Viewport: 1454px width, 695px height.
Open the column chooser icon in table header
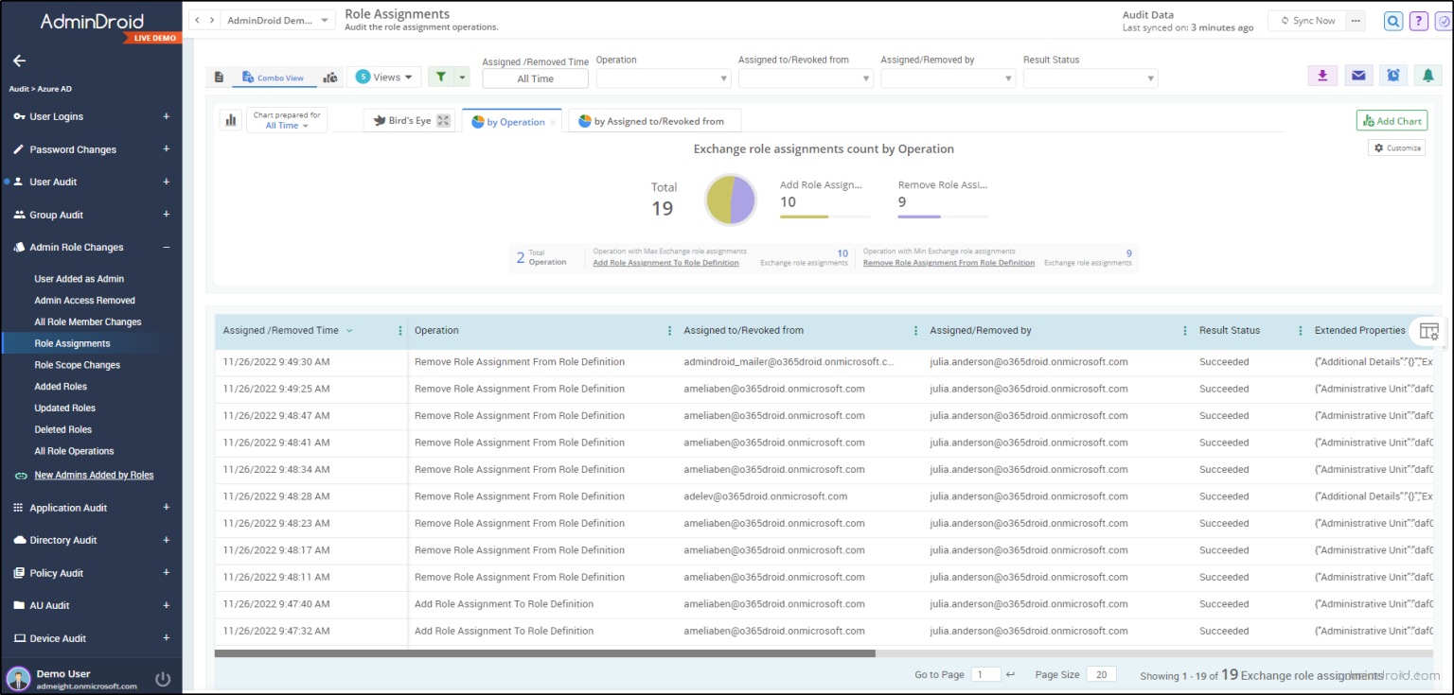coord(1429,331)
